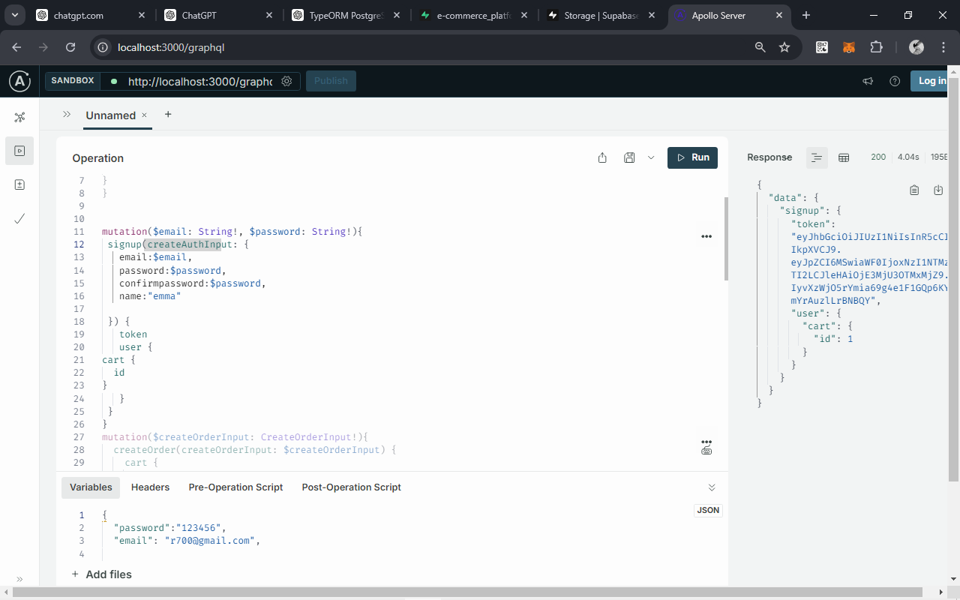960x600 pixels.
Task: Click Add files below the Variables editor
Action: tap(101, 574)
